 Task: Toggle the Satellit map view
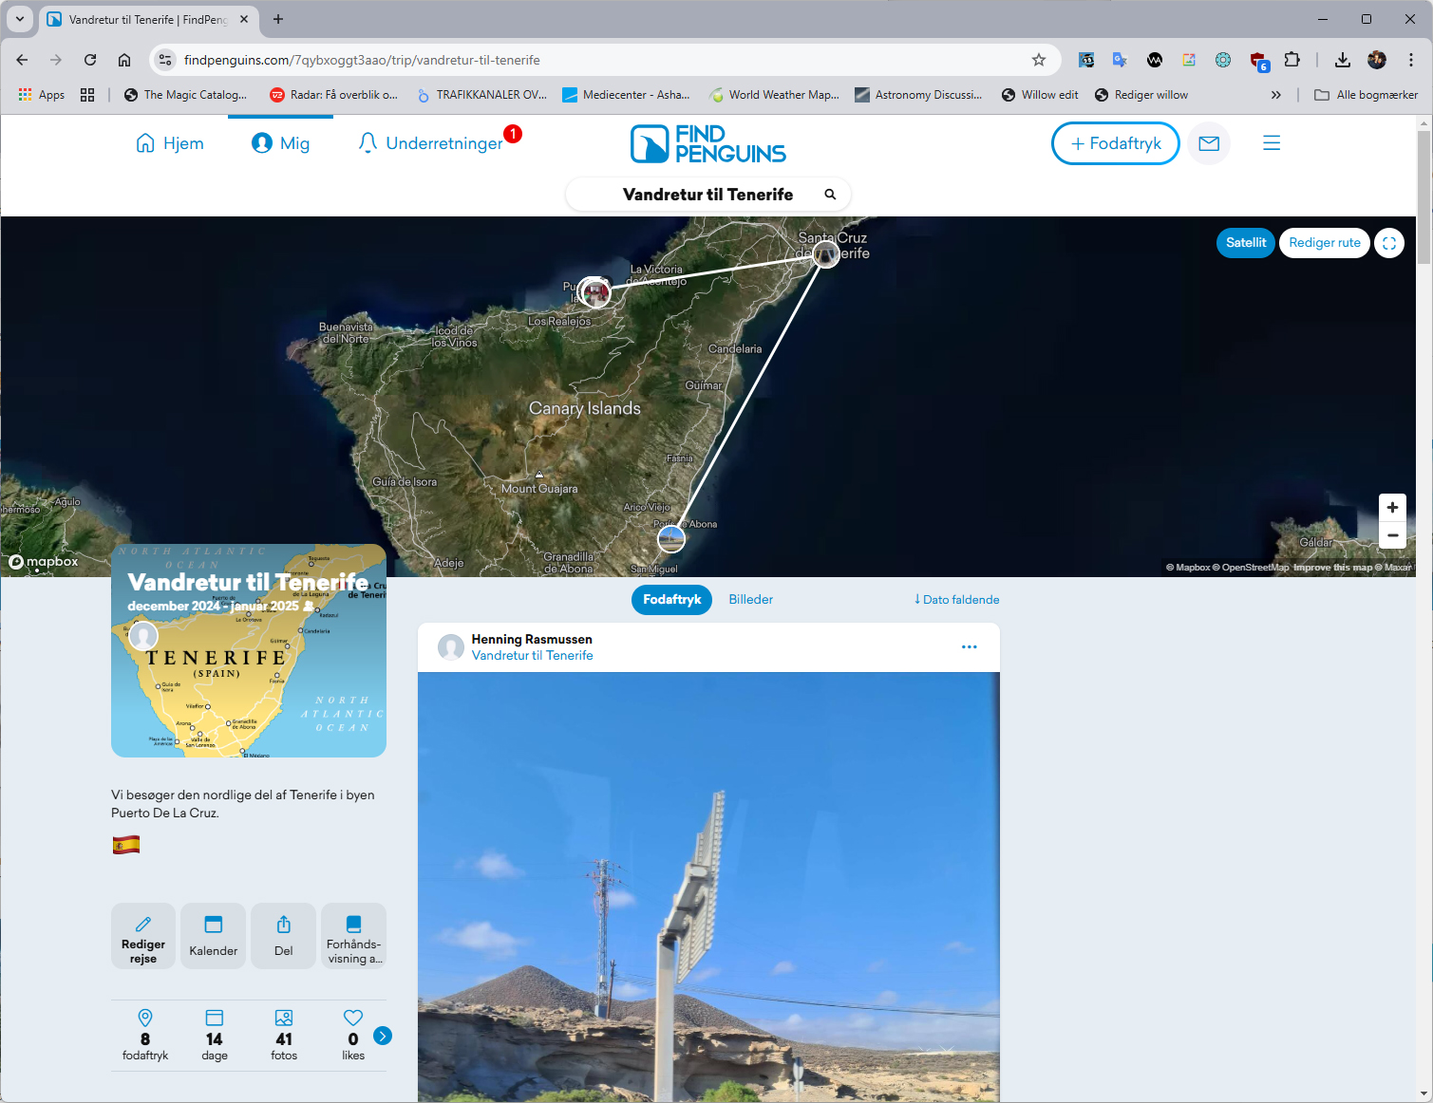coord(1245,243)
